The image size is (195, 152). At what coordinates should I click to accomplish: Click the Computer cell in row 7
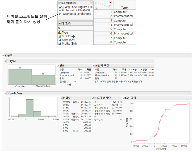pos(120,38)
